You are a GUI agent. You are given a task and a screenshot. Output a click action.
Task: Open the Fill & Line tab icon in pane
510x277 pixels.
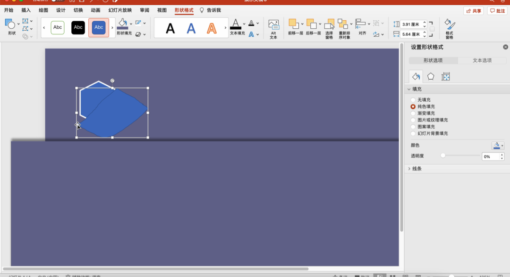(416, 76)
